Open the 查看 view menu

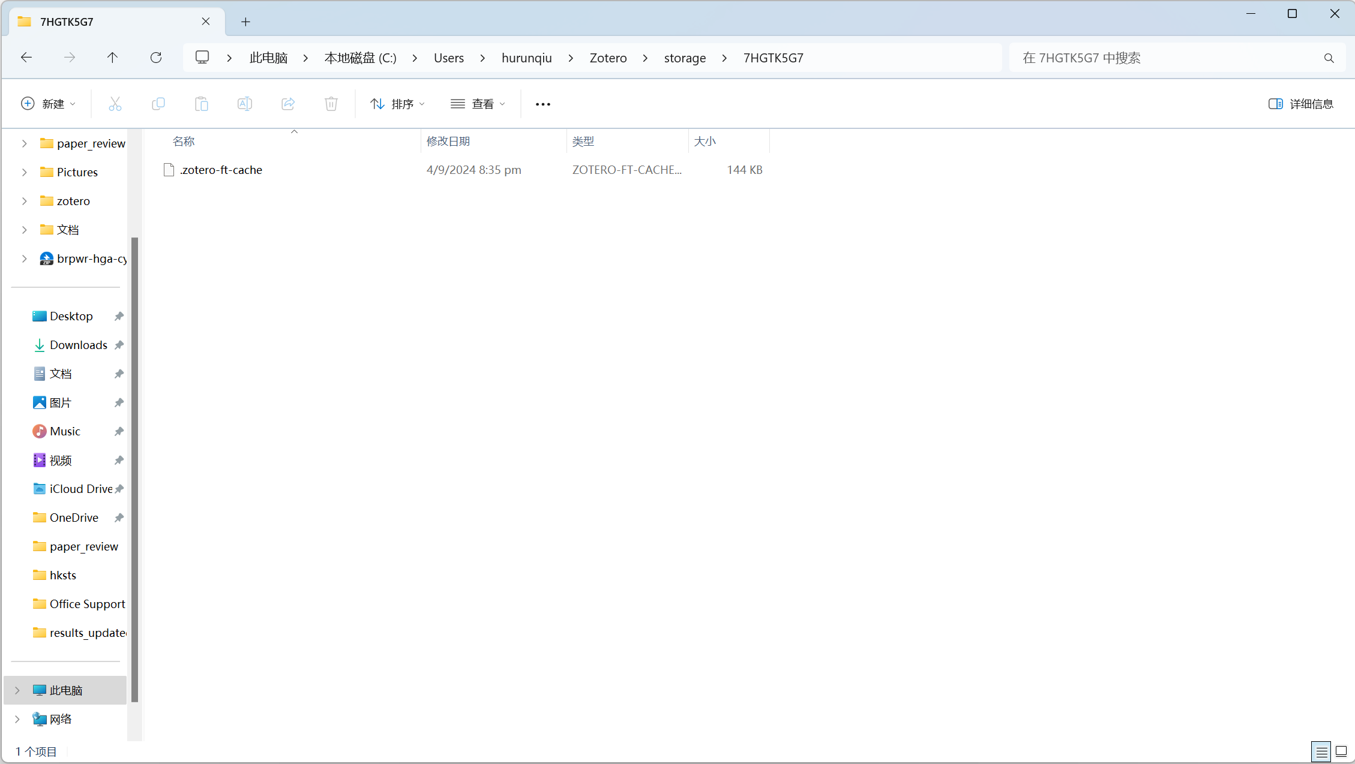click(478, 104)
